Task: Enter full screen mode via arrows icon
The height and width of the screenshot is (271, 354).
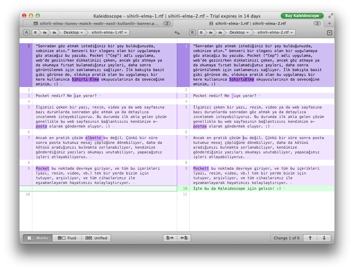Action: point(330,16)
